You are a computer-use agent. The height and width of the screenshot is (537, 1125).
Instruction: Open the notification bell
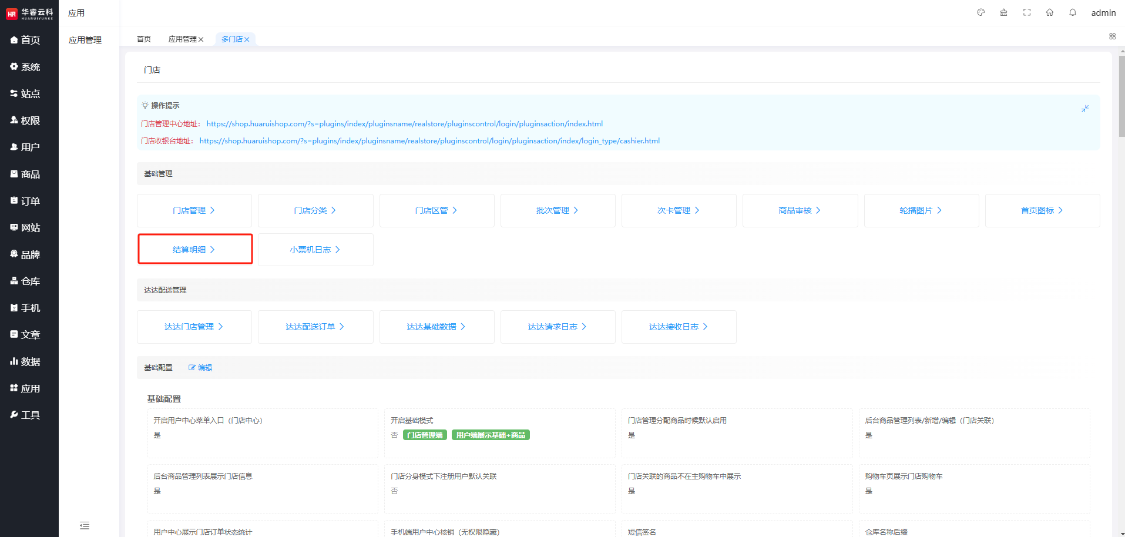(1073, 12)
